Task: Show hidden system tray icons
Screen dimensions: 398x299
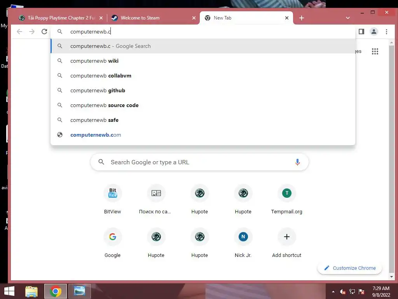Action: point(333,292)
